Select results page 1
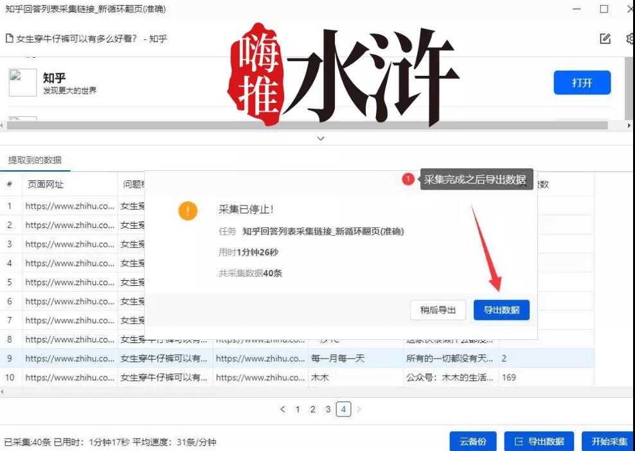 298,409
